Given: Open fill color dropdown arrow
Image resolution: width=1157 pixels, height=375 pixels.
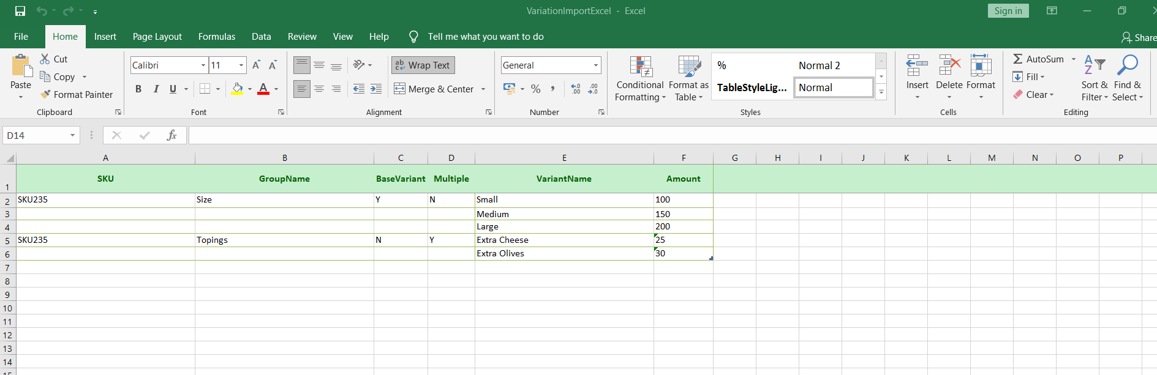Looking at the screenshot, I should coord(250,89).
